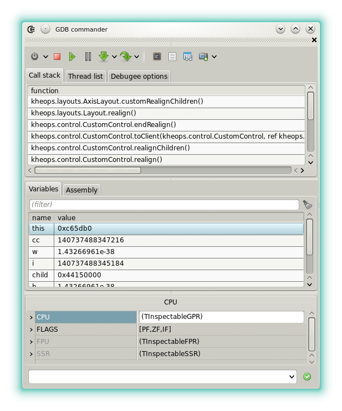This screenshot has width=342, height=411.
Task: Pause the debuggee with the pause icon
Action: (88, 57)
